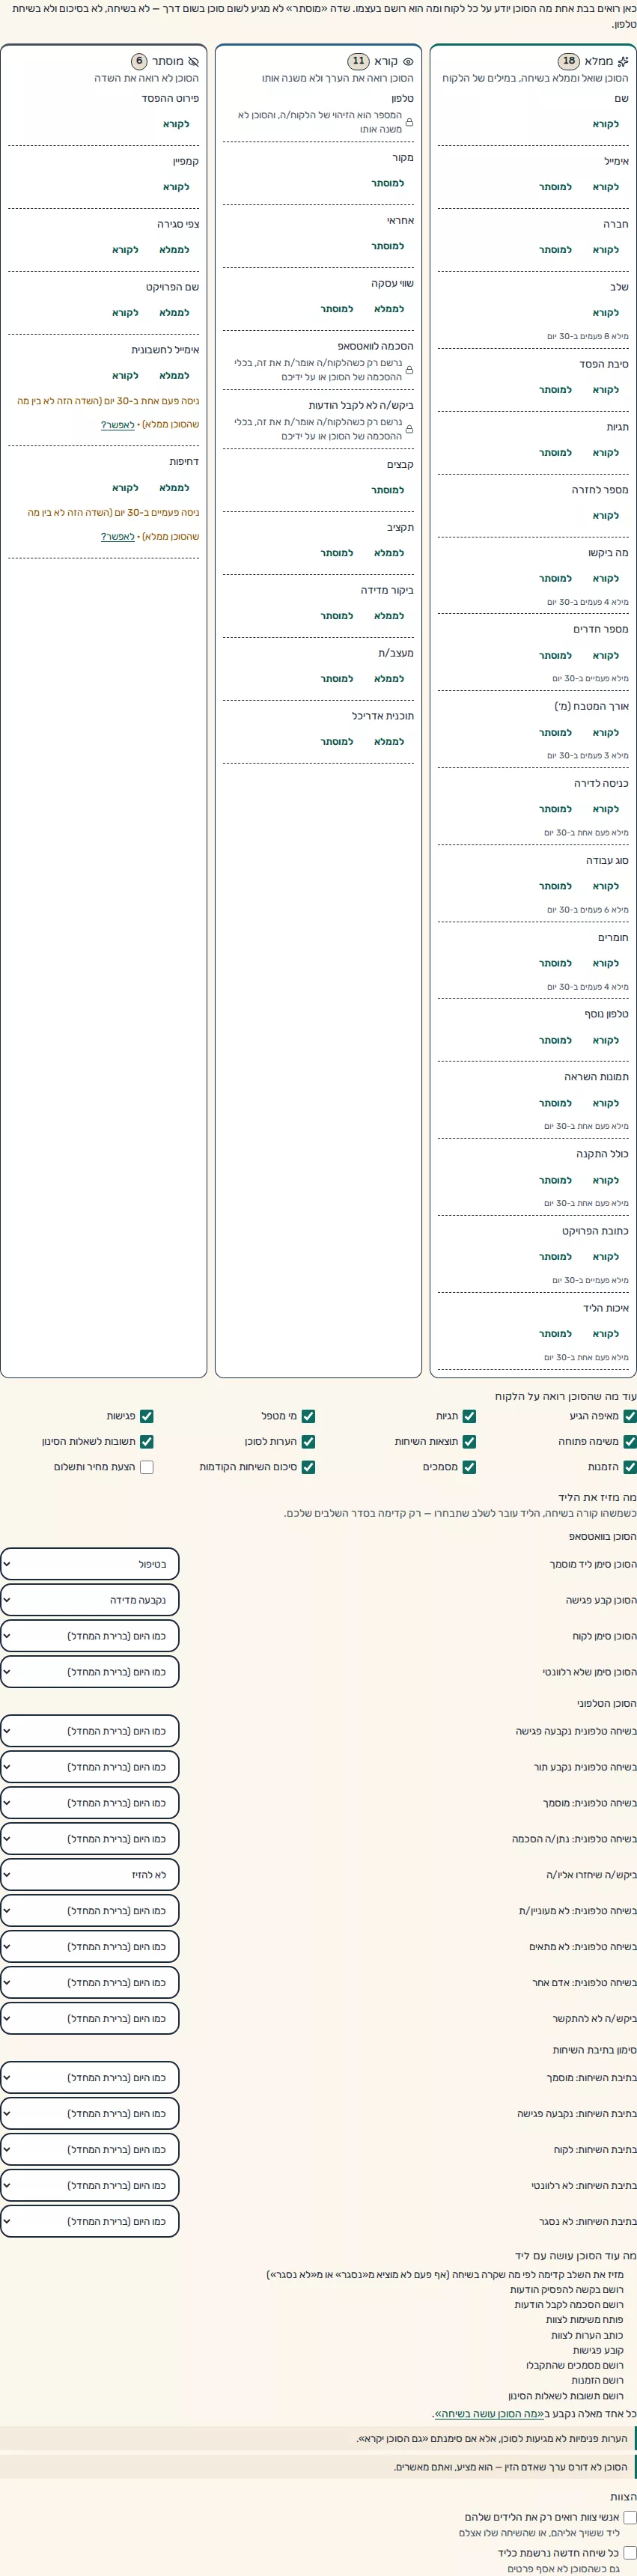This screenshot has height=2576, width=637.
Task: Click the text מילא 6 פעמים ב-30 יום
Action: [x=589, y=910]
